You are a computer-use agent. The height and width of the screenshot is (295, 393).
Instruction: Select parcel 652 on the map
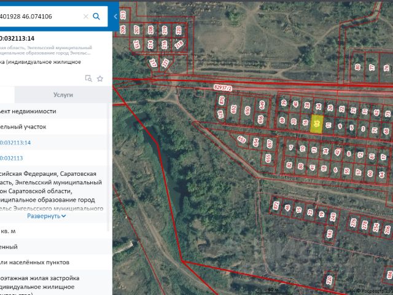tap(233, 109)
